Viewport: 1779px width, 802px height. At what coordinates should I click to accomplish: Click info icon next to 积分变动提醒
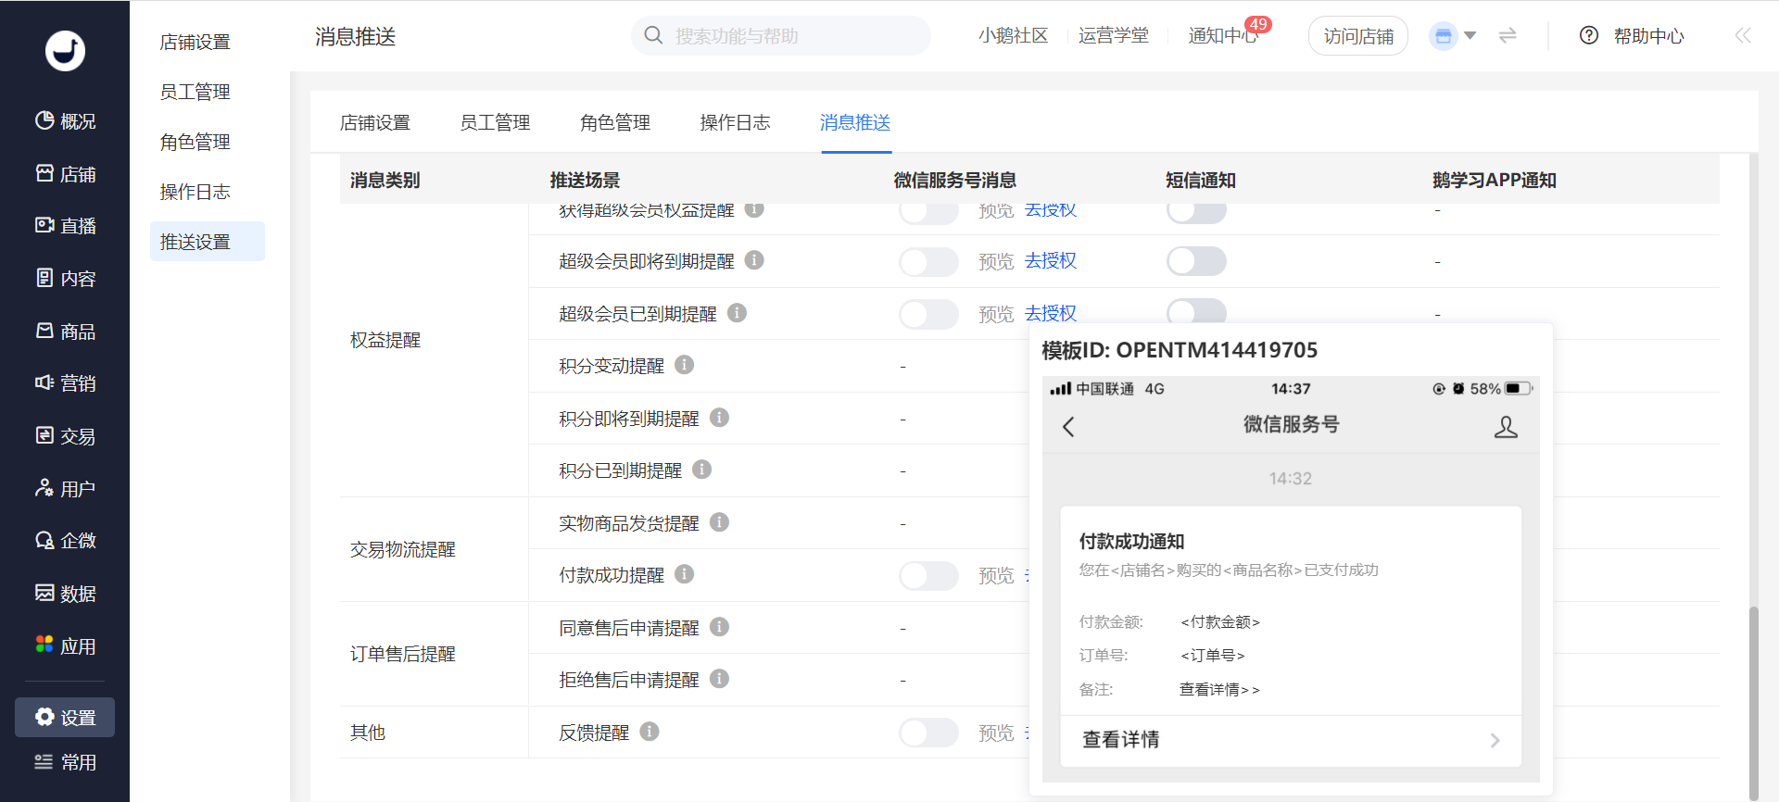pyautogui.click(x=684, y=365)
